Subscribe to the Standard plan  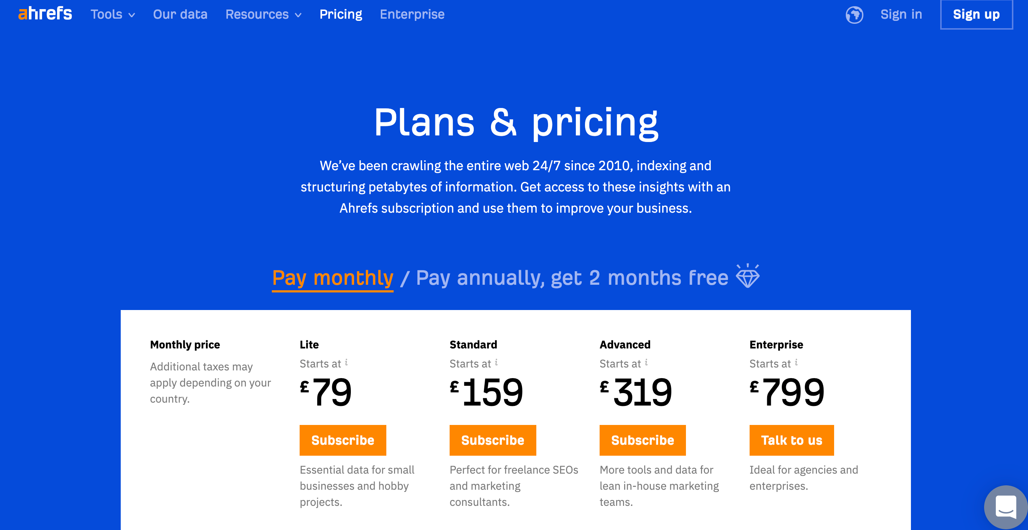(492, 440)
